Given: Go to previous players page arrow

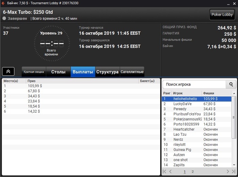Looking at the screenshot, I should tap(170, 172).
